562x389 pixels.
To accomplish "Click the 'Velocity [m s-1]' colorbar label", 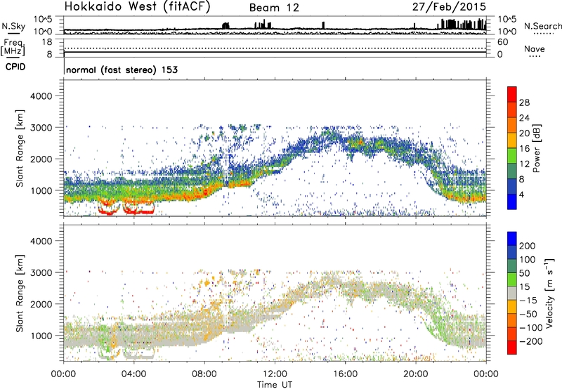I will tap(549, 293).
